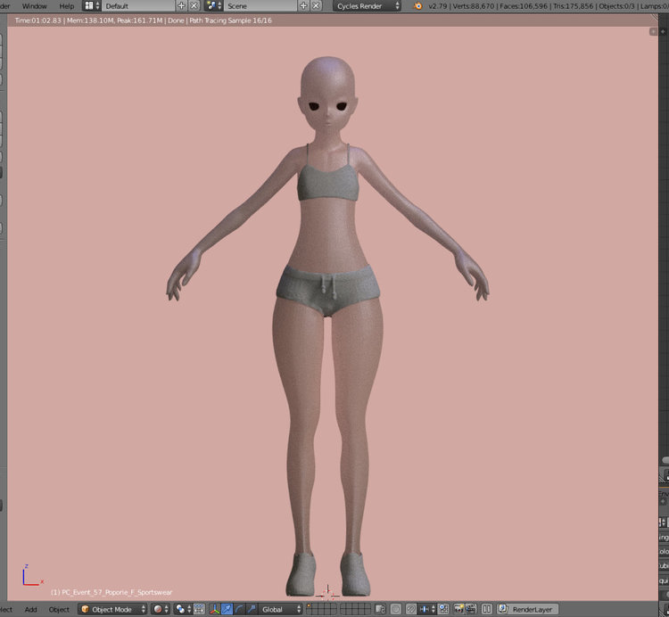This screenshot has width=669, height=617.
Task: Click the first scene layer button
Action: tap(310, 606)
